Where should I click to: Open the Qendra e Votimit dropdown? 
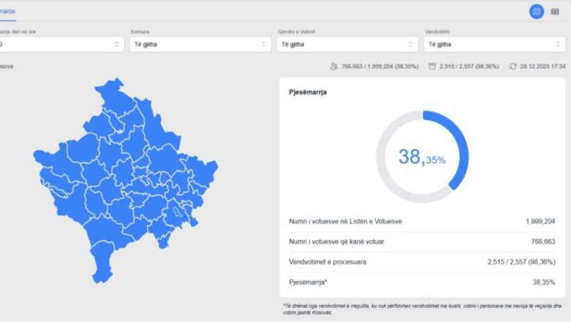pyautogui.click(x=347, y=45)
